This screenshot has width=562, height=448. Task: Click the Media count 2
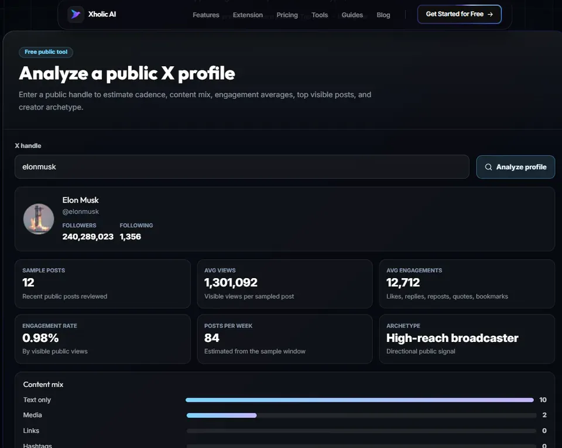coord(544,415)
